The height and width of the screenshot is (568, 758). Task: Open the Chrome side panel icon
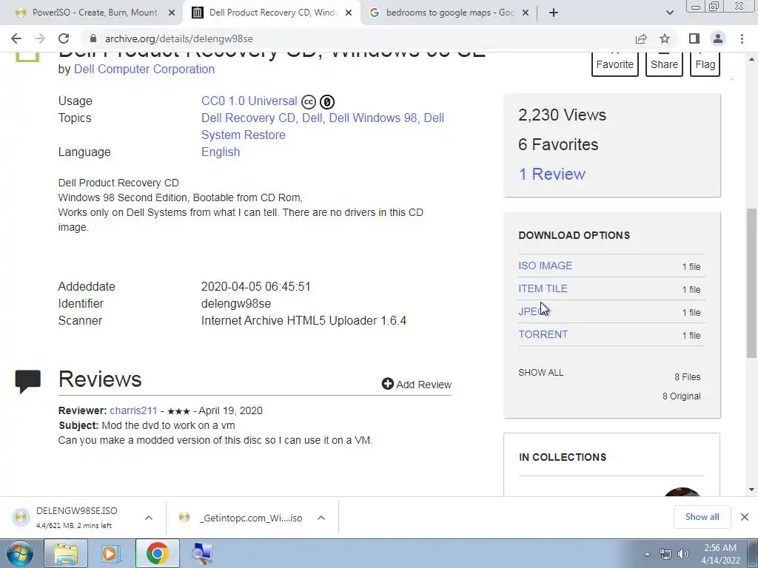pyautogui.click(x=694, y=38)
